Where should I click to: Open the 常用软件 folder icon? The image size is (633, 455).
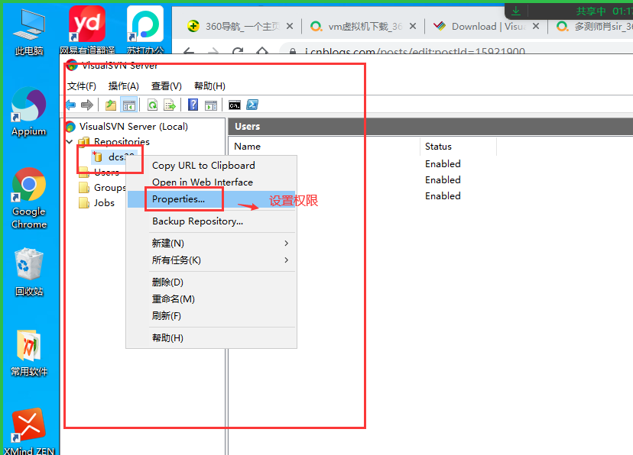(x=28, y=353)
